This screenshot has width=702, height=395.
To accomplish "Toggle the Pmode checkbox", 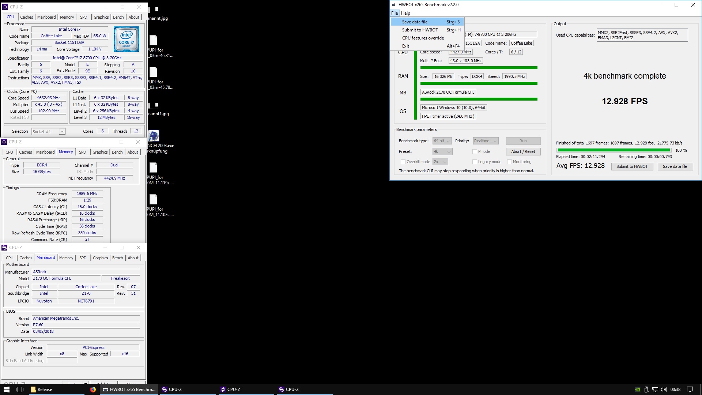I will (475, 151).
